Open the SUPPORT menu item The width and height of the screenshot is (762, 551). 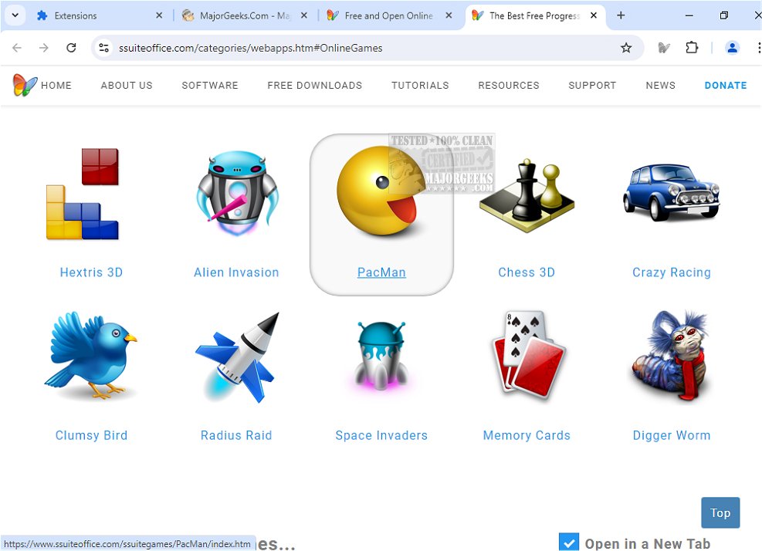click(592, 85)
